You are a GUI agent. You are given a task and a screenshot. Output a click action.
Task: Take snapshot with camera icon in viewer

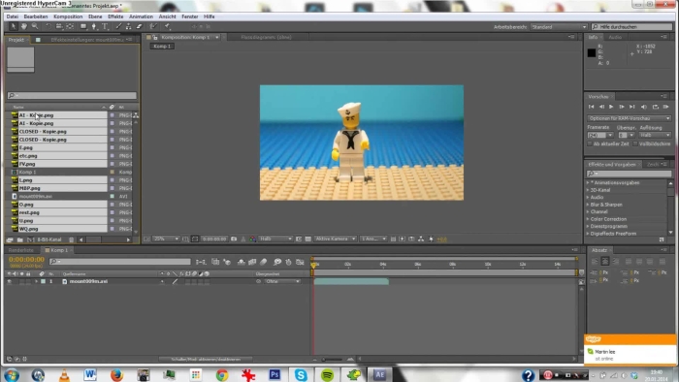234,239
